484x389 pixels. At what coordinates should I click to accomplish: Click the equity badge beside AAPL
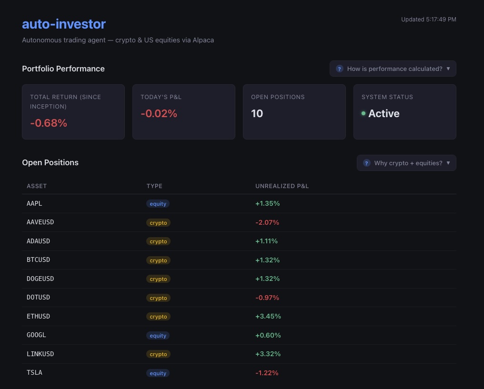(x=158, y=203)
